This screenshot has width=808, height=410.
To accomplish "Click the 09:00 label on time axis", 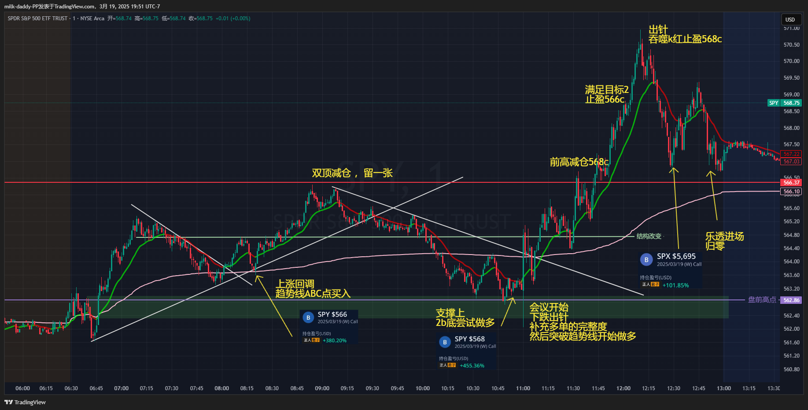I will 322,388.
